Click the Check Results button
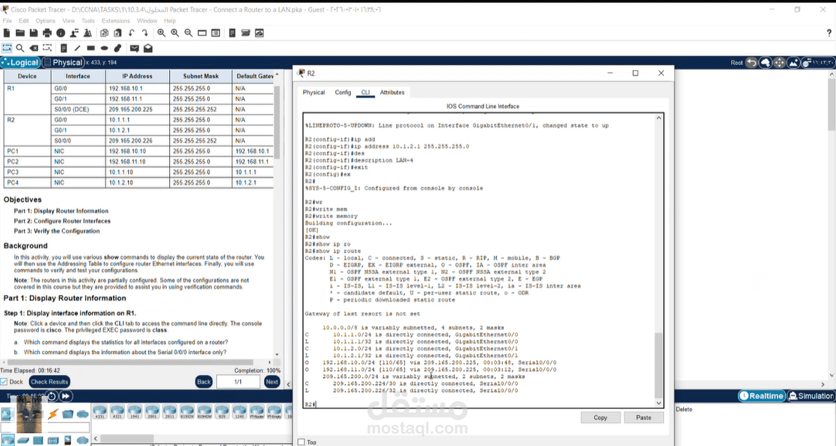Screen dimensions: 836x446 (x=49, y=382)
